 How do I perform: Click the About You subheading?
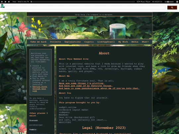[65, 93]
